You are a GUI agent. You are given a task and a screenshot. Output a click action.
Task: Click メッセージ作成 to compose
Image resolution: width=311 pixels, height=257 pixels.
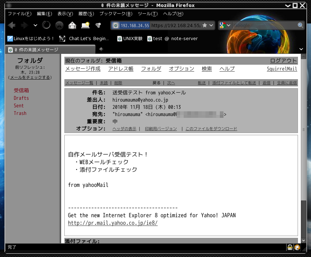tap(83, 69)
